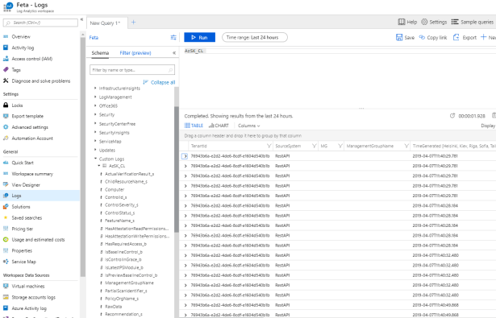Click the Feta scope link
Image resolution: width=496 pixels, height=318 pixels.
[x=94, y=38]
